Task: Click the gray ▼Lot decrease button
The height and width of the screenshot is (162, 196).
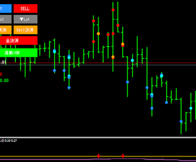Action: click(26, 19)
